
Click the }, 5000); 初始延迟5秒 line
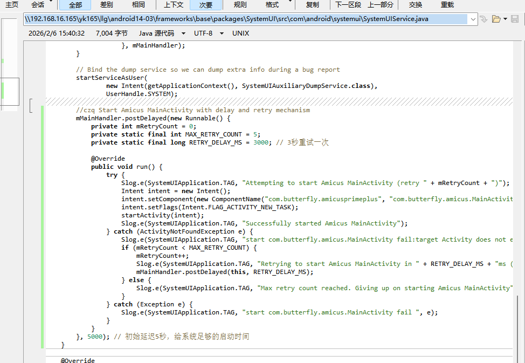162,337
